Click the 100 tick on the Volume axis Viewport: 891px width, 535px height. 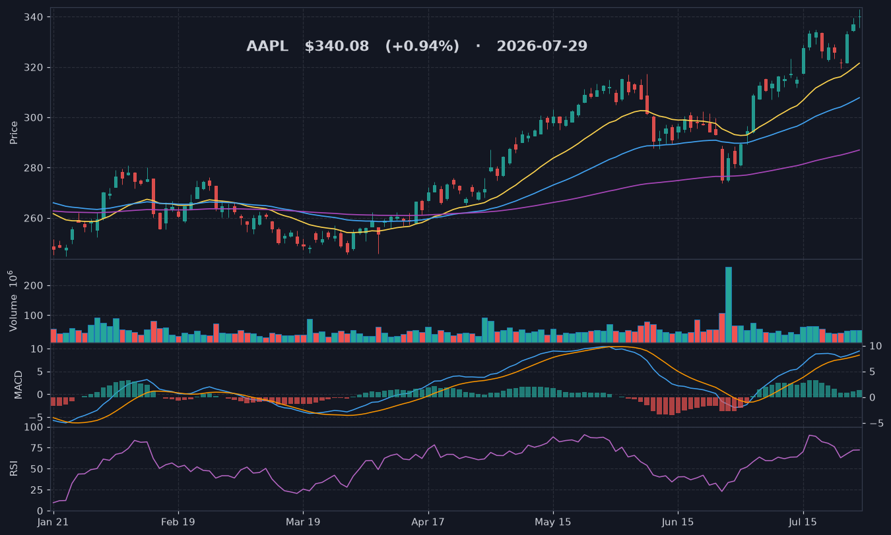tap(34, 316)
